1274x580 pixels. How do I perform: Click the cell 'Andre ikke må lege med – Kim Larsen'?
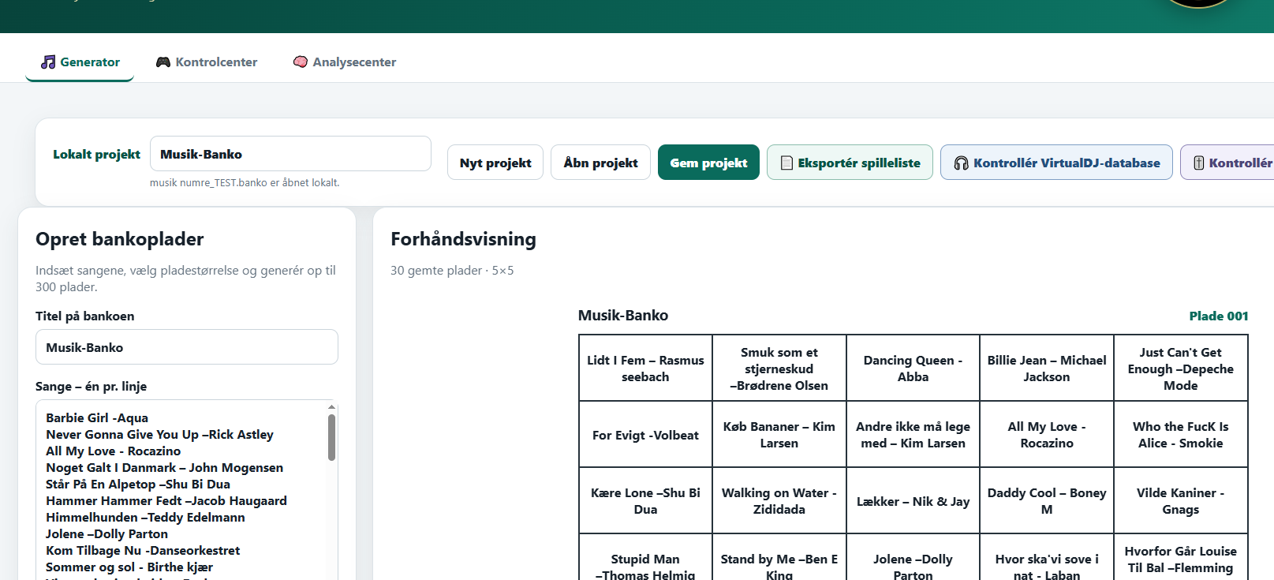[x=913, y=435]
